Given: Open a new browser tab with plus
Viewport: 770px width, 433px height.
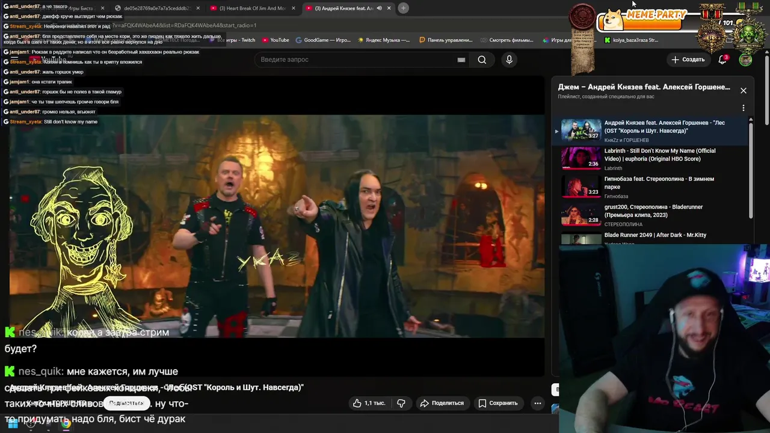Looking at the screenshot, I should coord(404,8).
